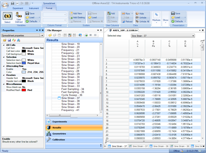The height and width of the screenshot is (153, 206).
Task: Add a user column
Action: click(x=111, y=14)
